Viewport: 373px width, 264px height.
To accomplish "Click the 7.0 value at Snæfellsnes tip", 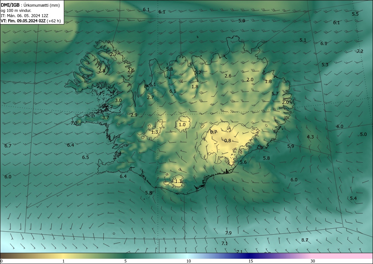I will (x=74, y=123).
